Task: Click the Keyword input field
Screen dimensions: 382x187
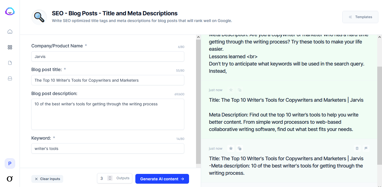Action: pos(108,149)
